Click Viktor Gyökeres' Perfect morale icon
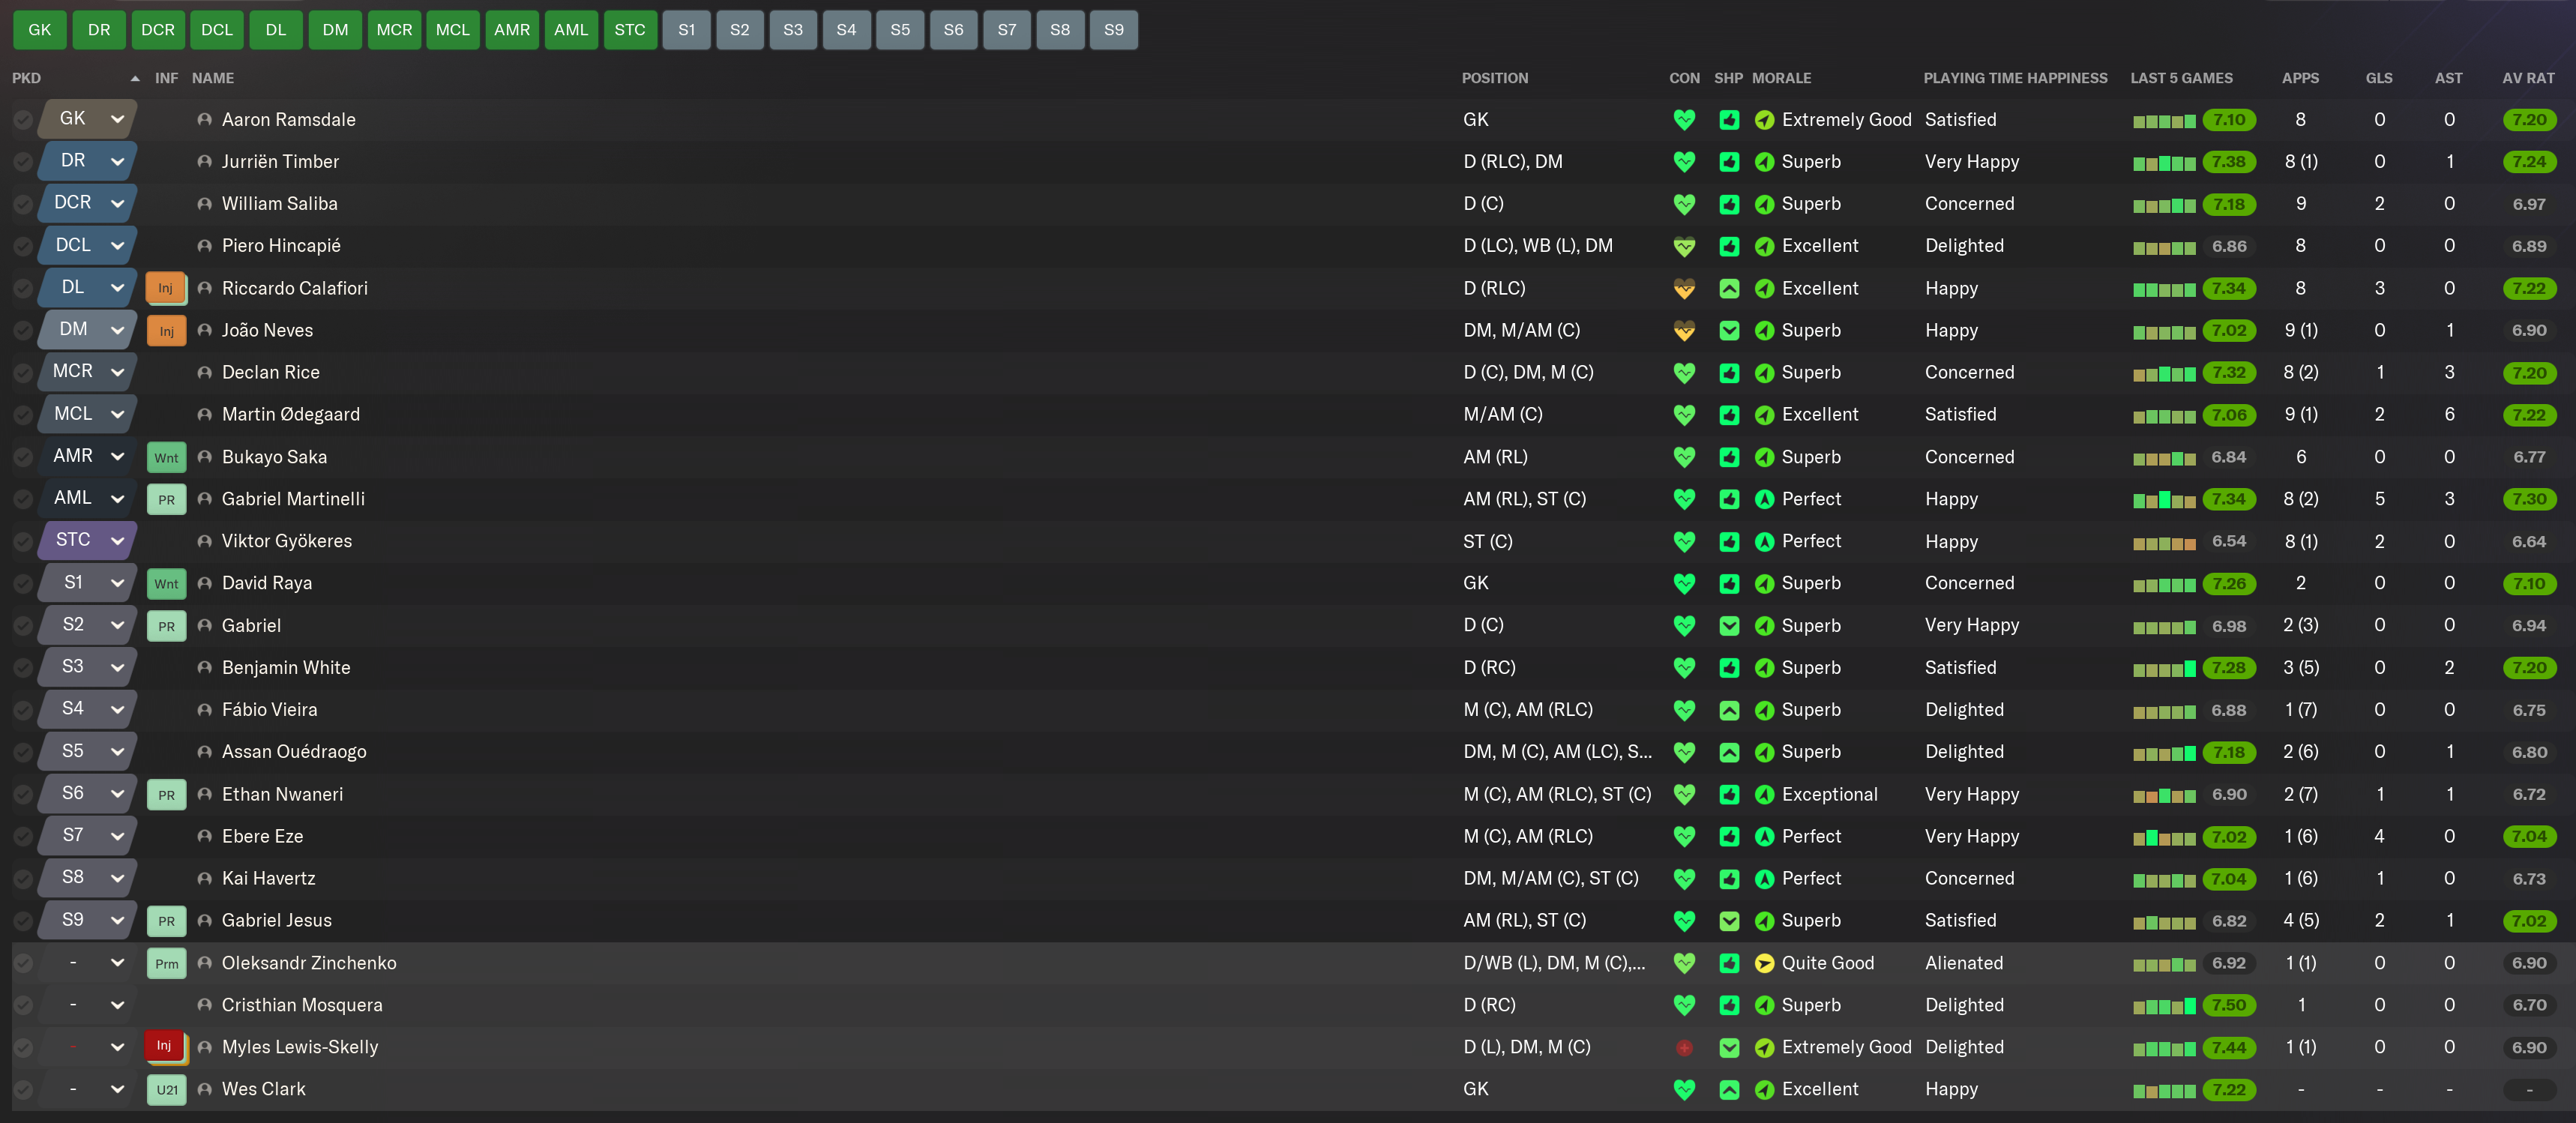Image resolution: width=2576 pixels, height=1123 pixels. (1764, 542)
